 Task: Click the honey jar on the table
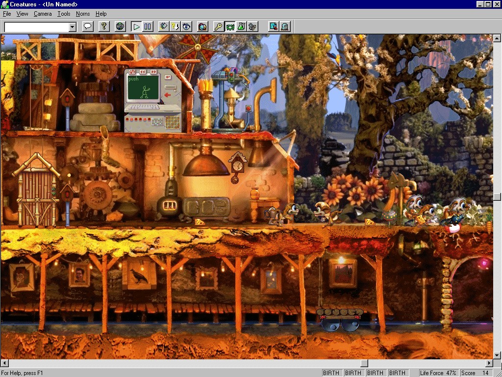pos(255,193)
